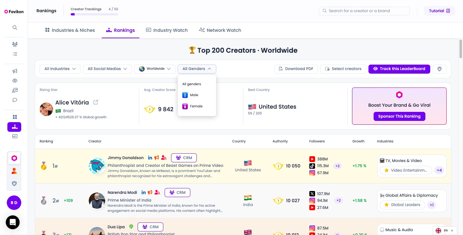
Task: Open the Intercom chat launcher
Action: click(13, 222)
